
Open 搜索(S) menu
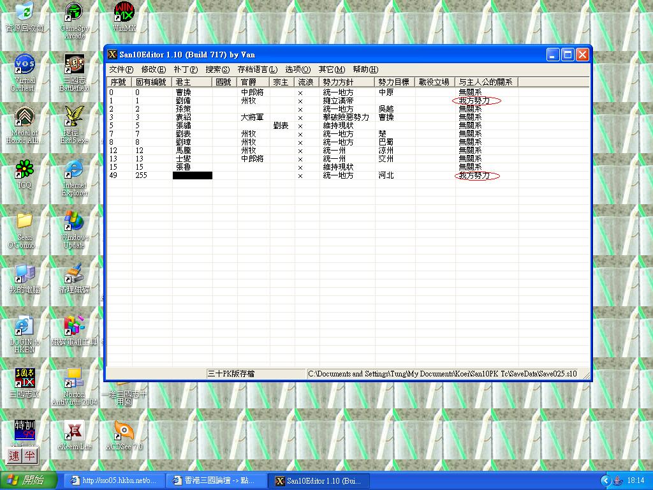(x=217, y=70)
